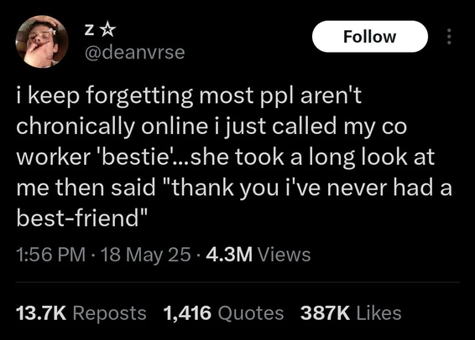
Task: Open the three-dot more options menu
Action: pyautogui.click(x=449, y=37)
